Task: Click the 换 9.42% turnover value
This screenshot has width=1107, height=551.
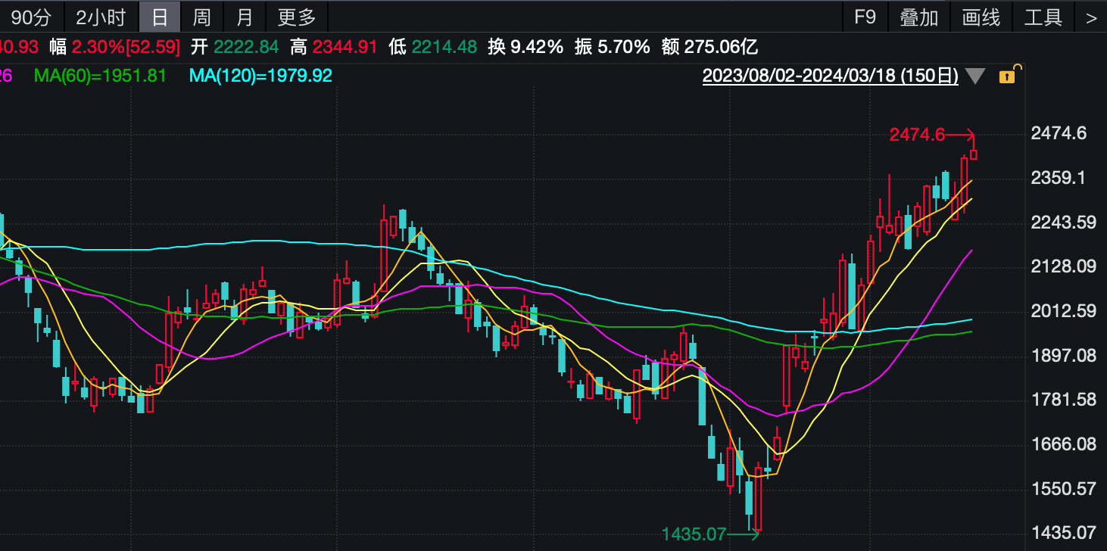Action: 525,48
